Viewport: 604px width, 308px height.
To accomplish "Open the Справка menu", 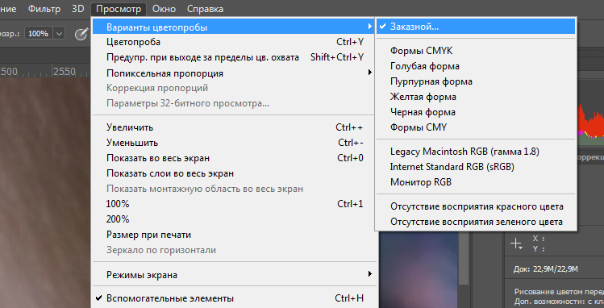I will point(205,9).
